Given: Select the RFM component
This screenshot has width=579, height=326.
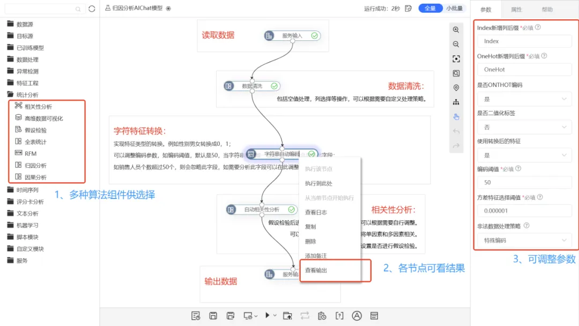Looking at the screenshot, I should click(26, 153).
